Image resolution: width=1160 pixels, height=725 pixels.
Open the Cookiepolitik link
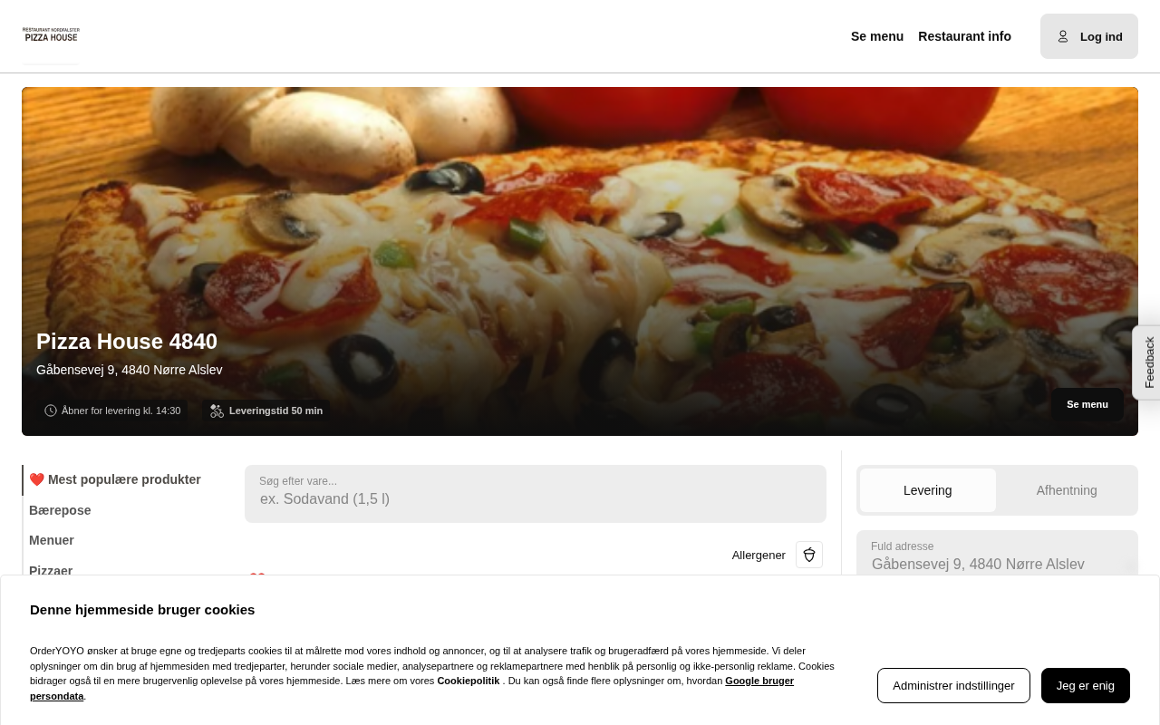tap(469, 681)
